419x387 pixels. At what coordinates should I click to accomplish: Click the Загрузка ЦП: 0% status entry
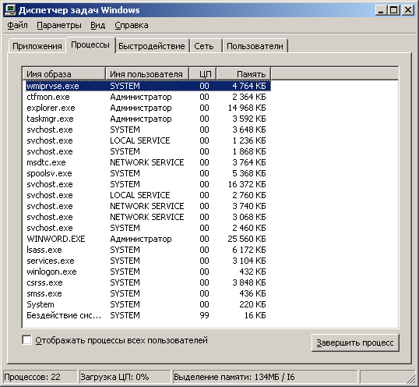coord(125,377)
